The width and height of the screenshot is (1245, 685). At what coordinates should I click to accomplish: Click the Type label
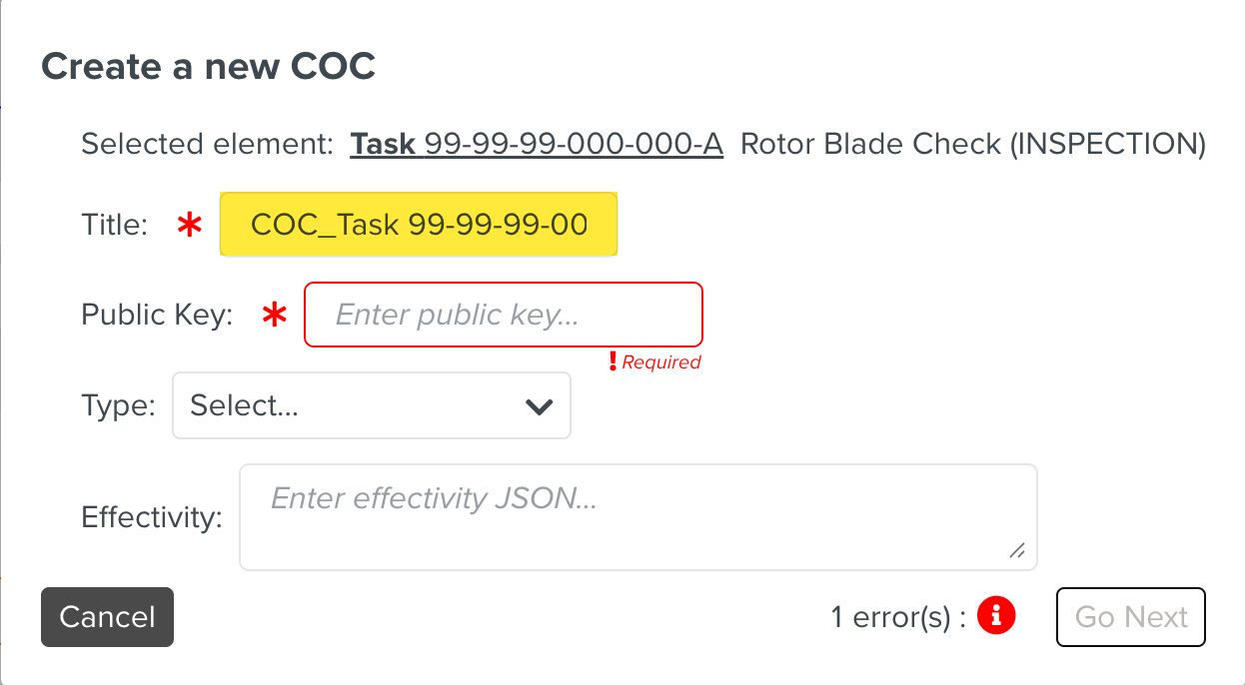click(118, 406)
